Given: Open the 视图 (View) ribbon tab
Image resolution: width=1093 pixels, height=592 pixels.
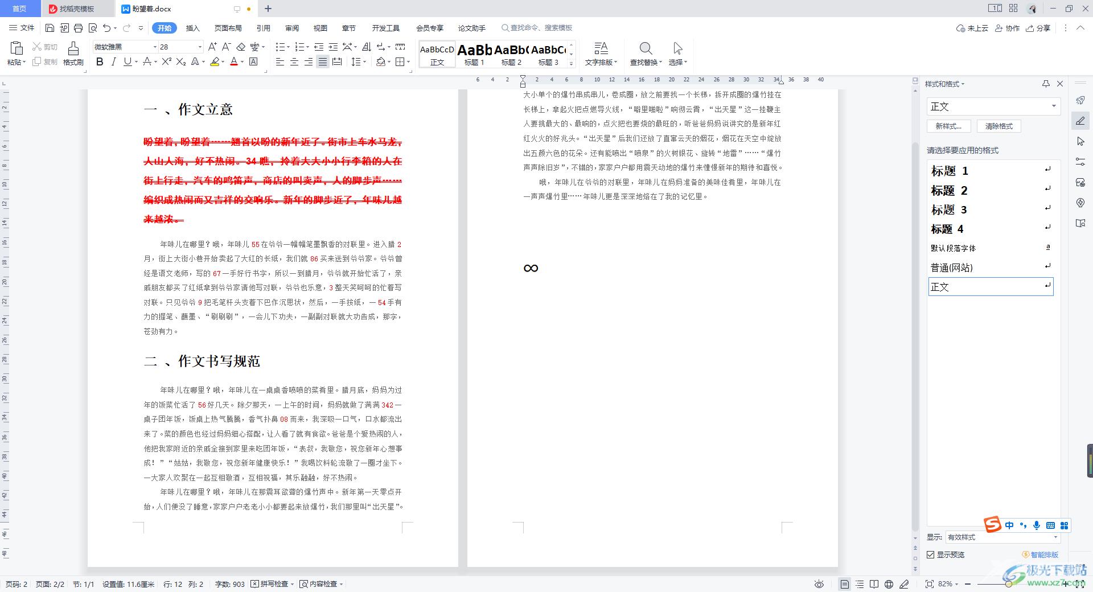Looking at the screenshot, I should (x=320, y=28).
